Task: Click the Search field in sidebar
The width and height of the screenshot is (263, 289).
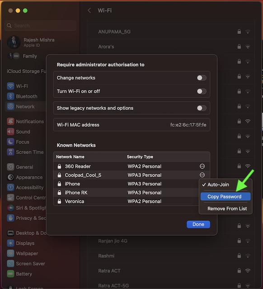Action: pyautogui.click(x=41, y=25)
